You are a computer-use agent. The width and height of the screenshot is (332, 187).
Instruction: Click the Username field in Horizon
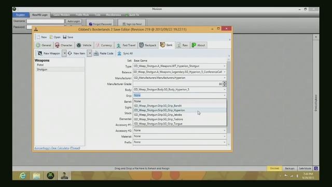(45, 21)
